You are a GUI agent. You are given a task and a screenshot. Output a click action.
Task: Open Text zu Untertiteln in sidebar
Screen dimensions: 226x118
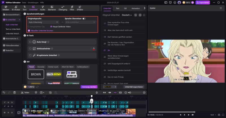click(x=13, y=29)
